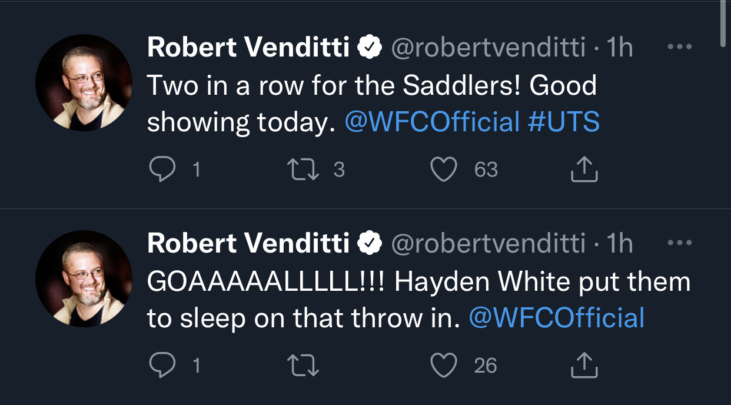Image resolution: width=731 pixels, height=405 pixels.
Task: Open @robertvenditti handle on second tweet
Action: [x=489, y=243]
